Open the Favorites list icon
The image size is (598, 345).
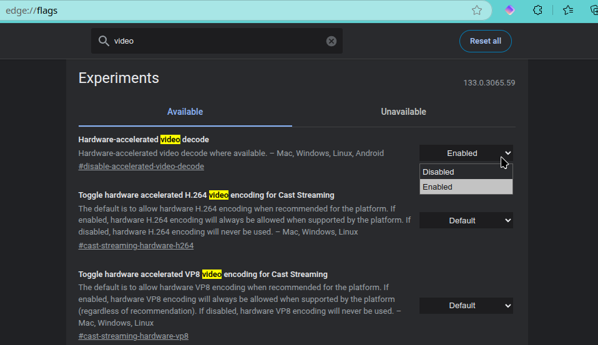click(x=567, y=10)
